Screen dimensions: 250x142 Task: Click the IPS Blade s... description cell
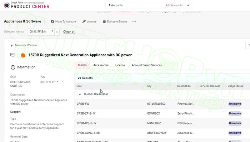coord(186,123)
